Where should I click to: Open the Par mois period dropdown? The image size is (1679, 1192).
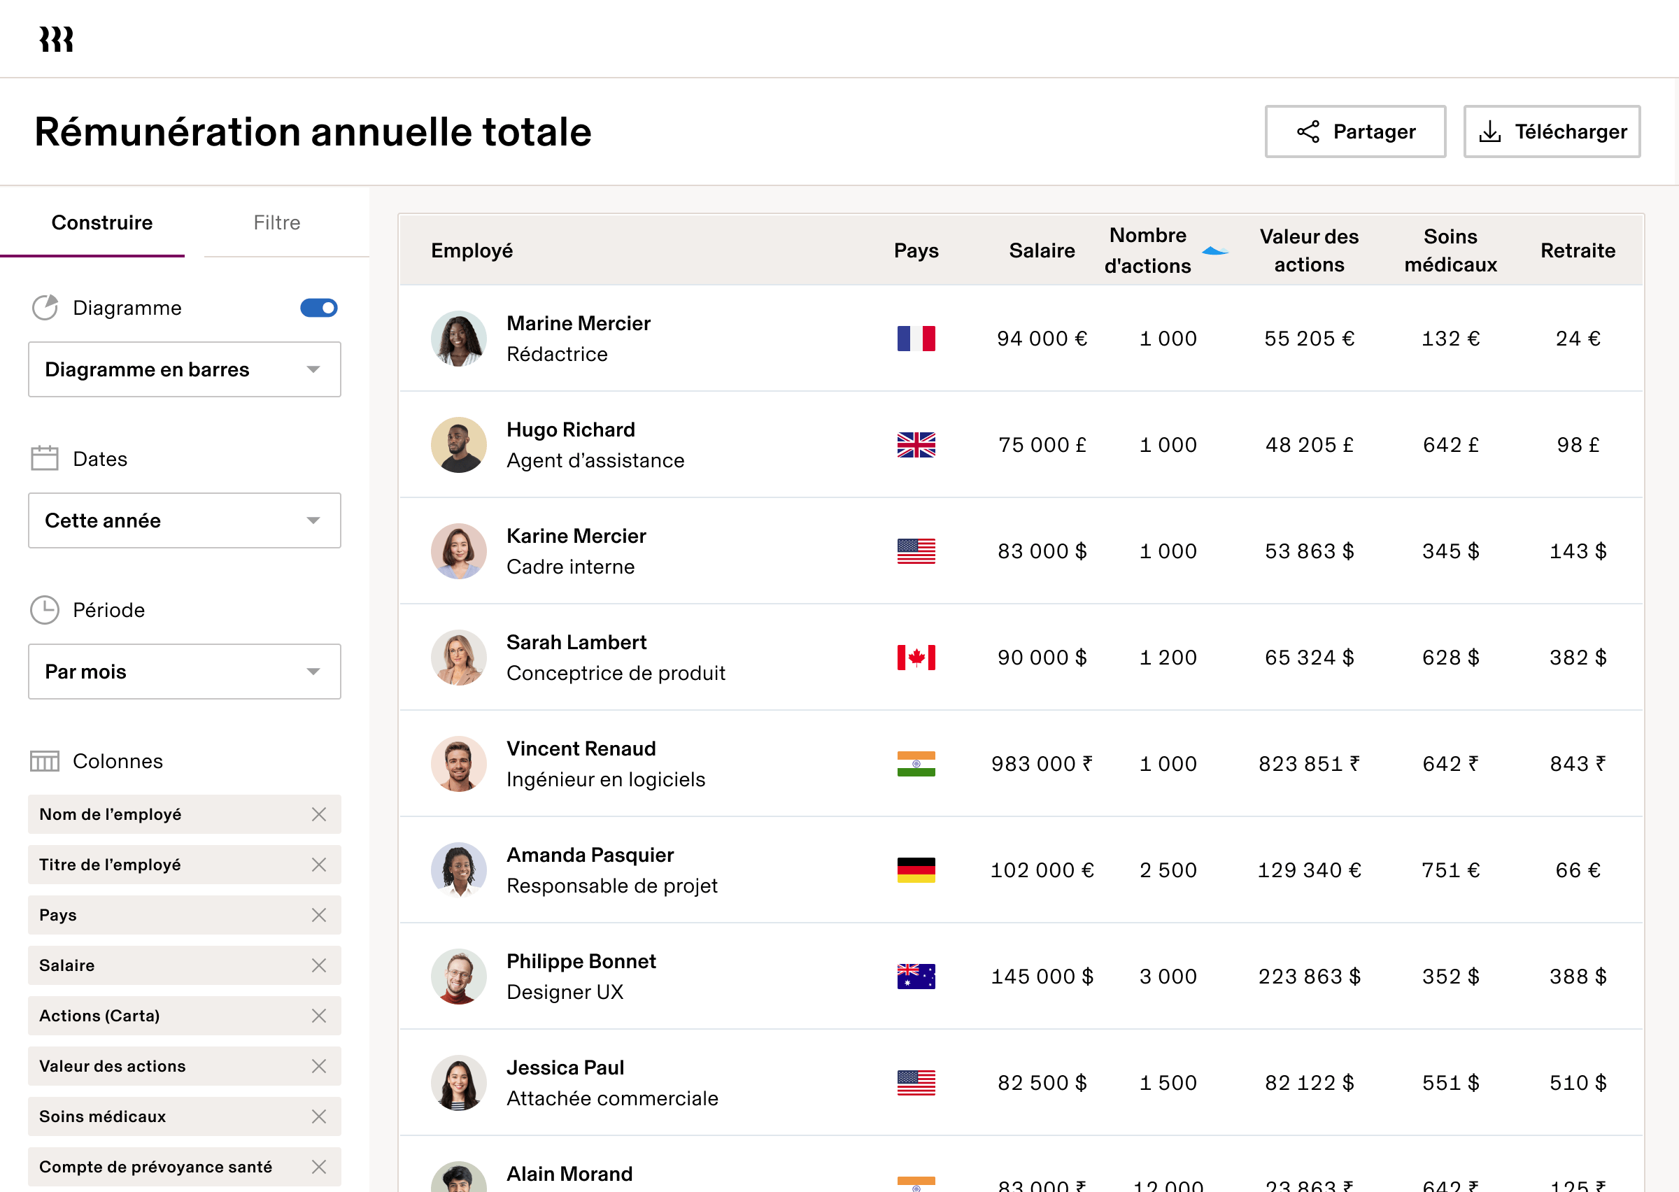184,672
